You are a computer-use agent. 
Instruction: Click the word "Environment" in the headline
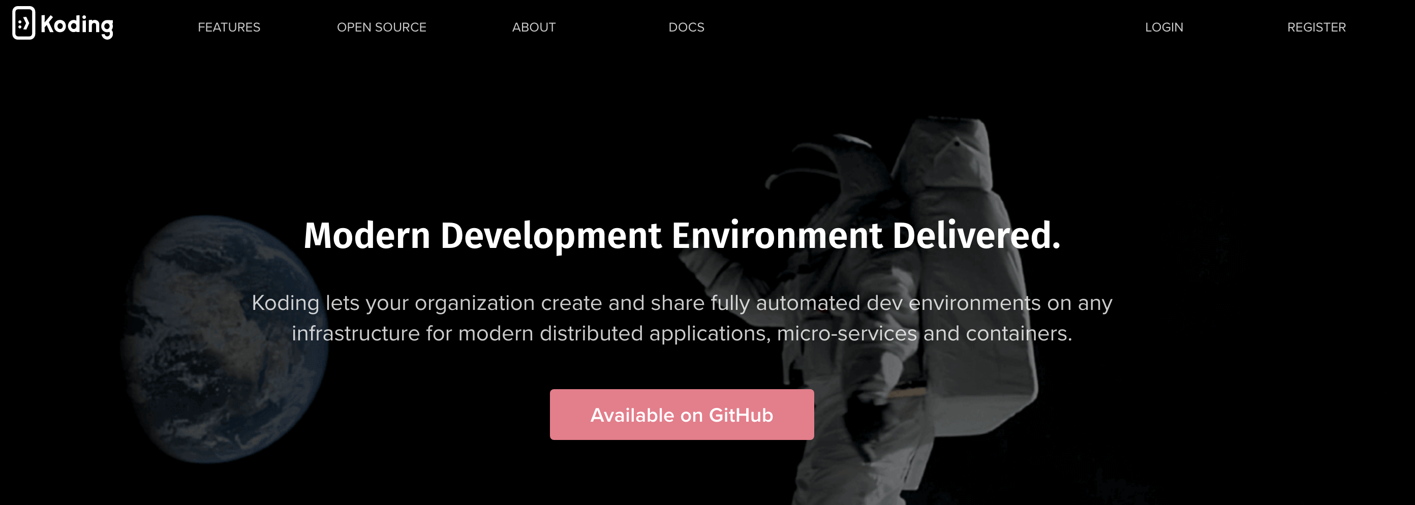776,236
